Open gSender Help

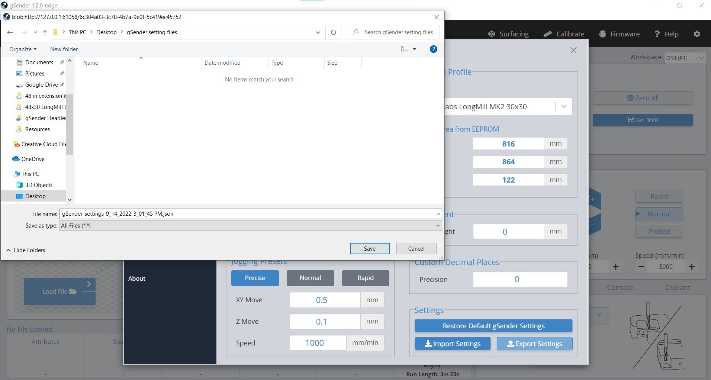666,34
